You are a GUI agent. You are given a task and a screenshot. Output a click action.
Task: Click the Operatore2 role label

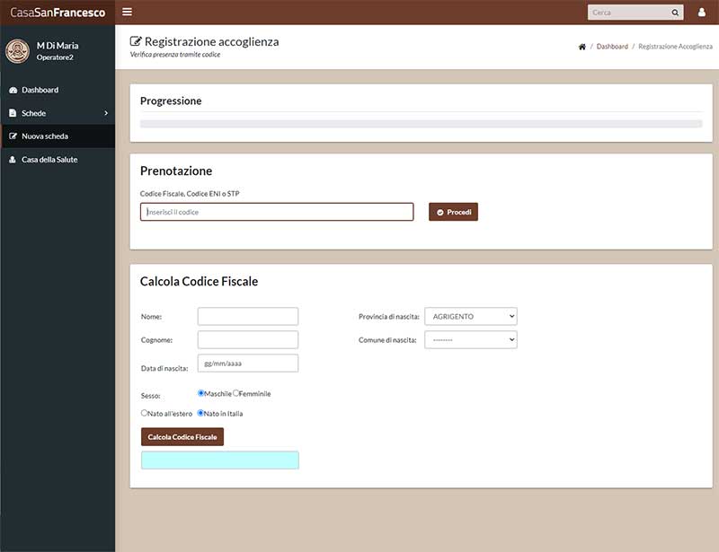click(x=55, y=57)
